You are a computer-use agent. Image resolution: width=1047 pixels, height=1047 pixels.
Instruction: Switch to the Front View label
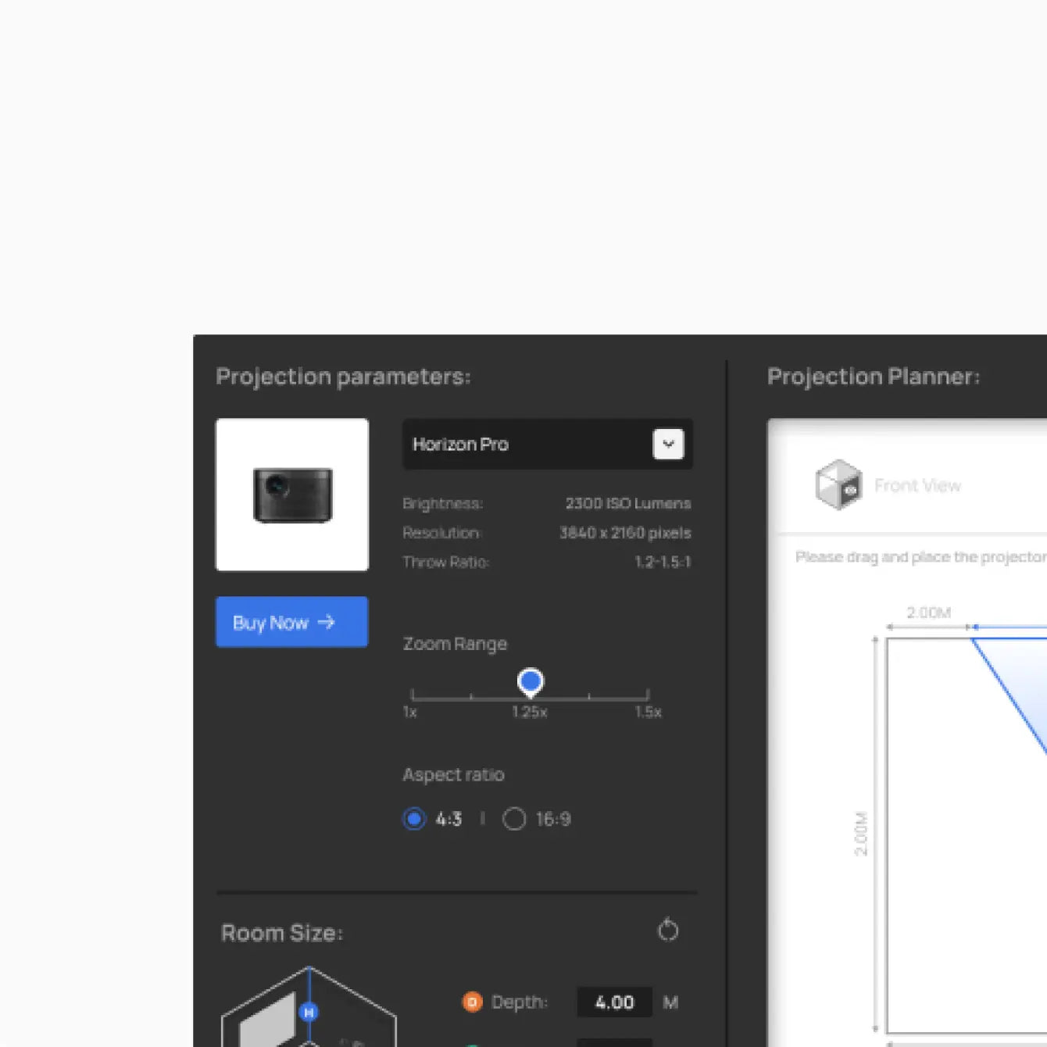[x=917, y=486]
